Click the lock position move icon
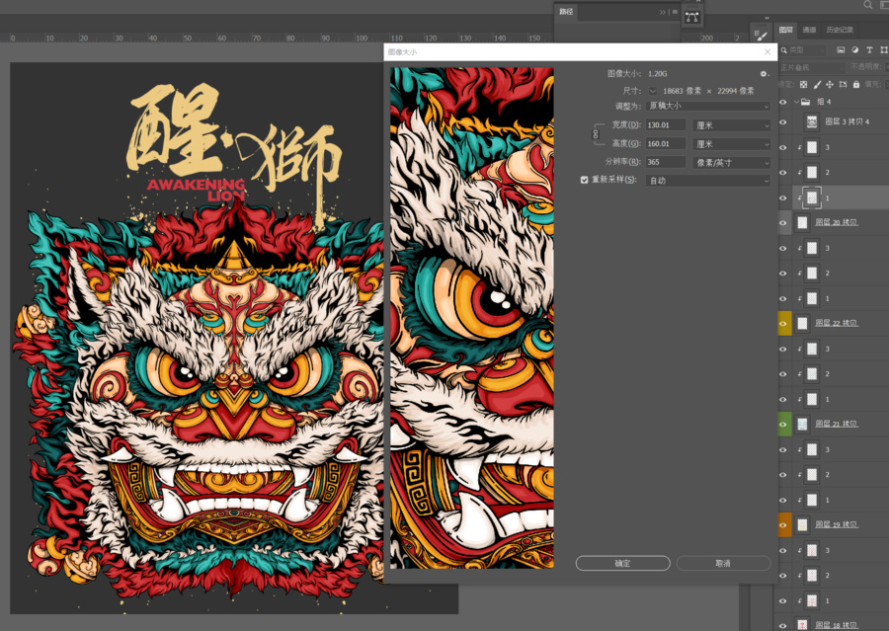This screenshot has height=631, width=889. pyautogui.click(x=830, y=85)
